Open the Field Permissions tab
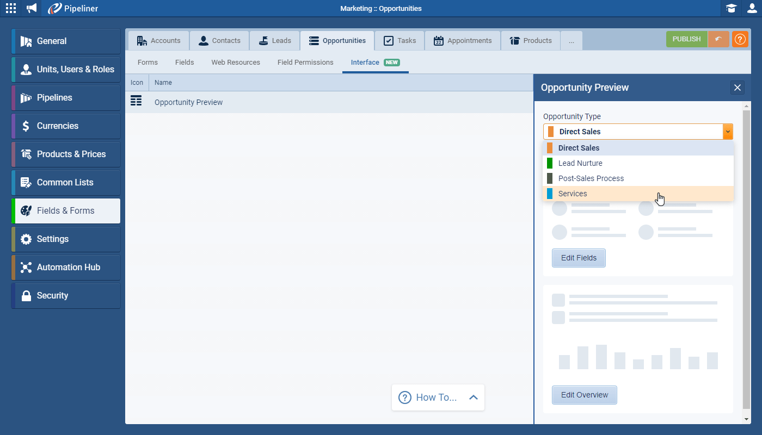Image resolution: width=762 pixels, height=435 pixels. click(x=305, y=62)
